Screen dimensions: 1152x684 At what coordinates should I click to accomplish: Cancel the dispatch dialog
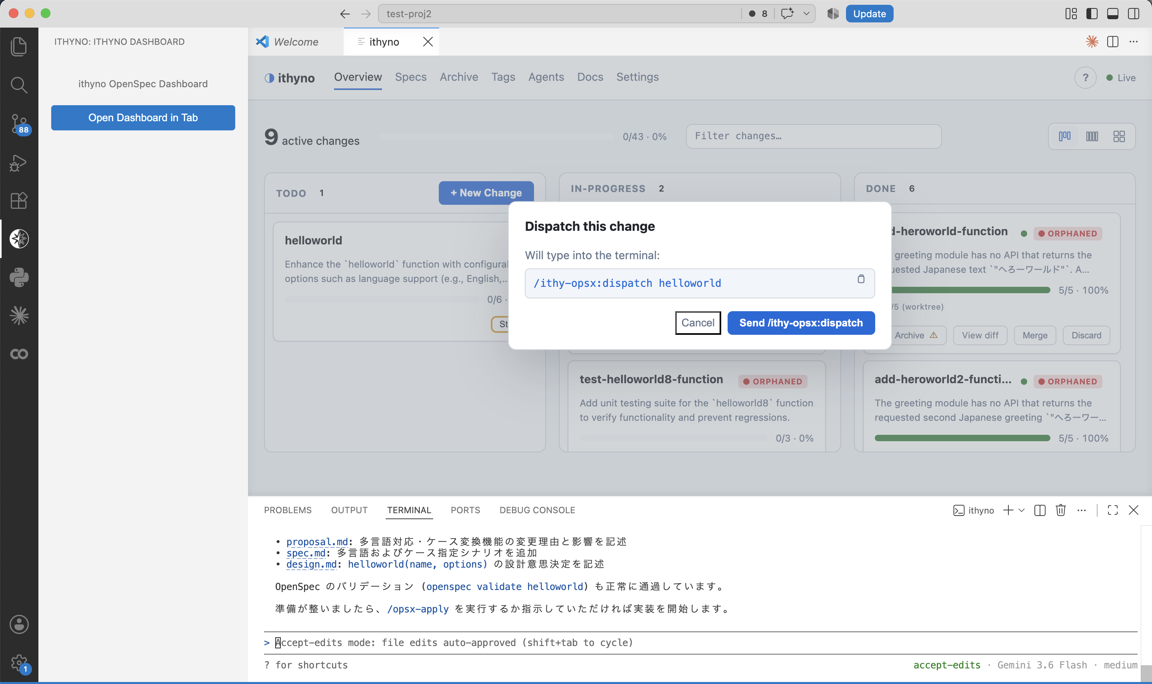tap(698, 323)
